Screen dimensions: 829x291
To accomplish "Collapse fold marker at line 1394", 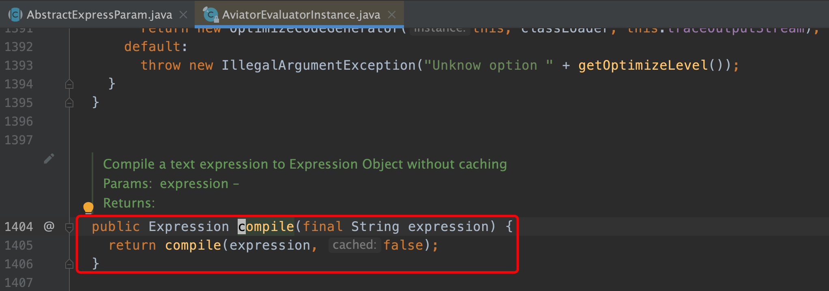I will tap(69, 84).
